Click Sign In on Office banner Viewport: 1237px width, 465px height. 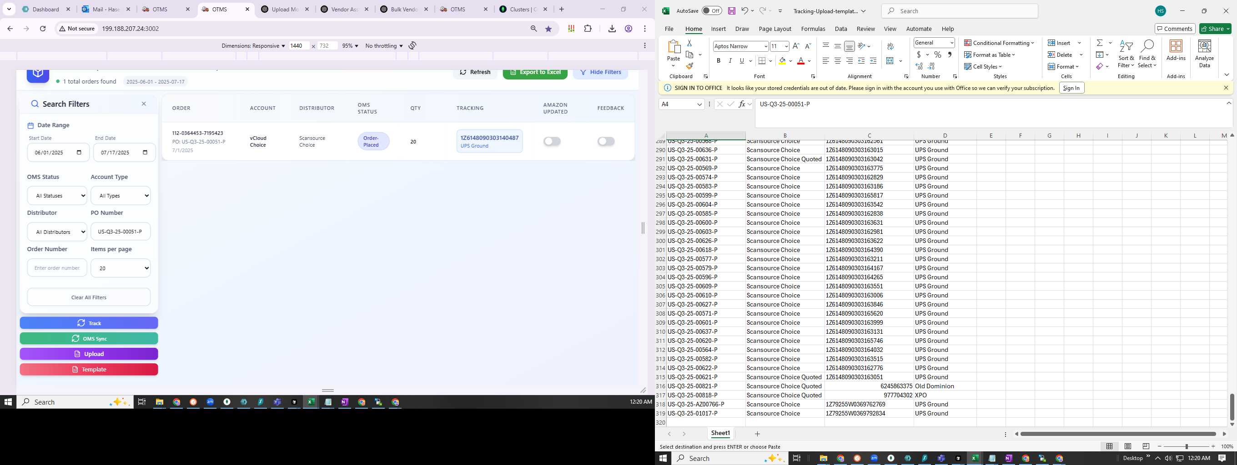click(1071, 88)
